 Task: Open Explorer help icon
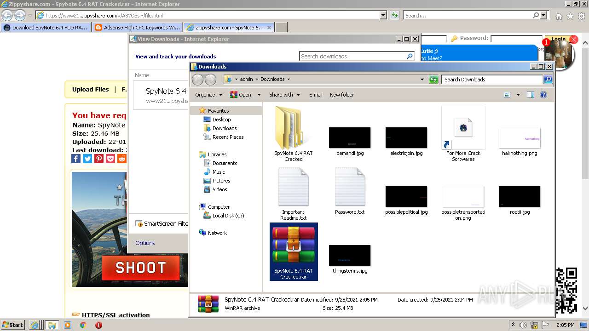[x=543, y=95]
